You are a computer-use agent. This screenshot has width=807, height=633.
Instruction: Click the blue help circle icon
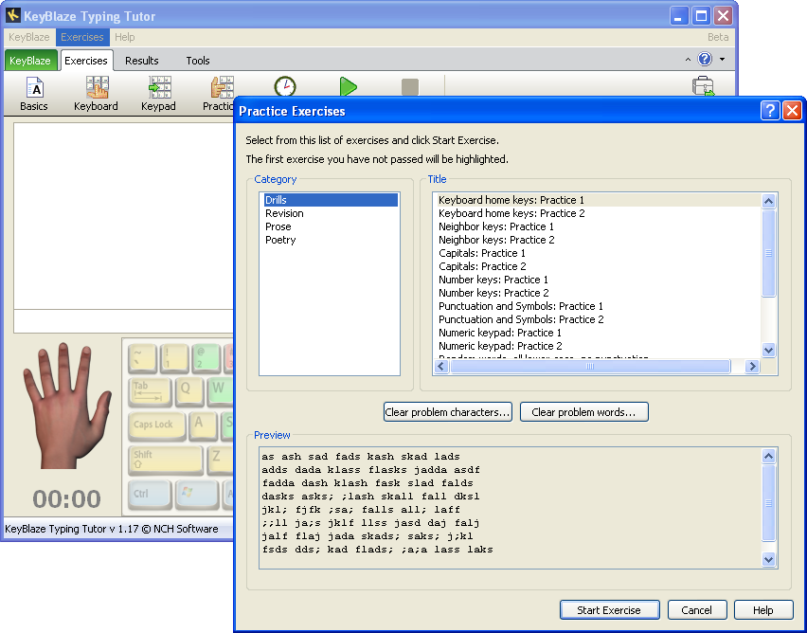point(705,60)
